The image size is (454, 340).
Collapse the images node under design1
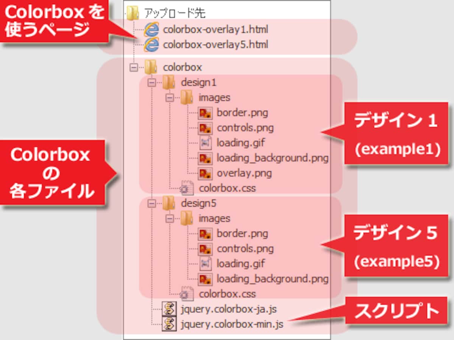tap(169, 97)
